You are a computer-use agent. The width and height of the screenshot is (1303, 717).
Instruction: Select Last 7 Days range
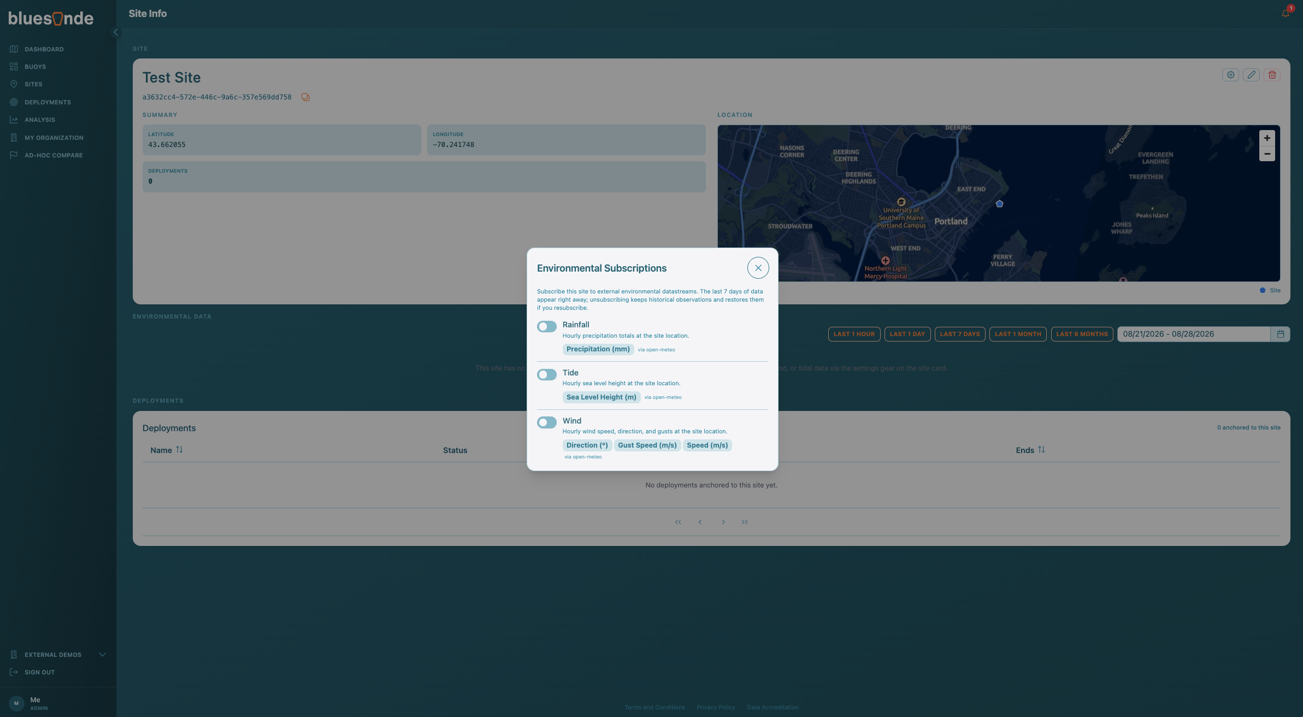(960, 334)
